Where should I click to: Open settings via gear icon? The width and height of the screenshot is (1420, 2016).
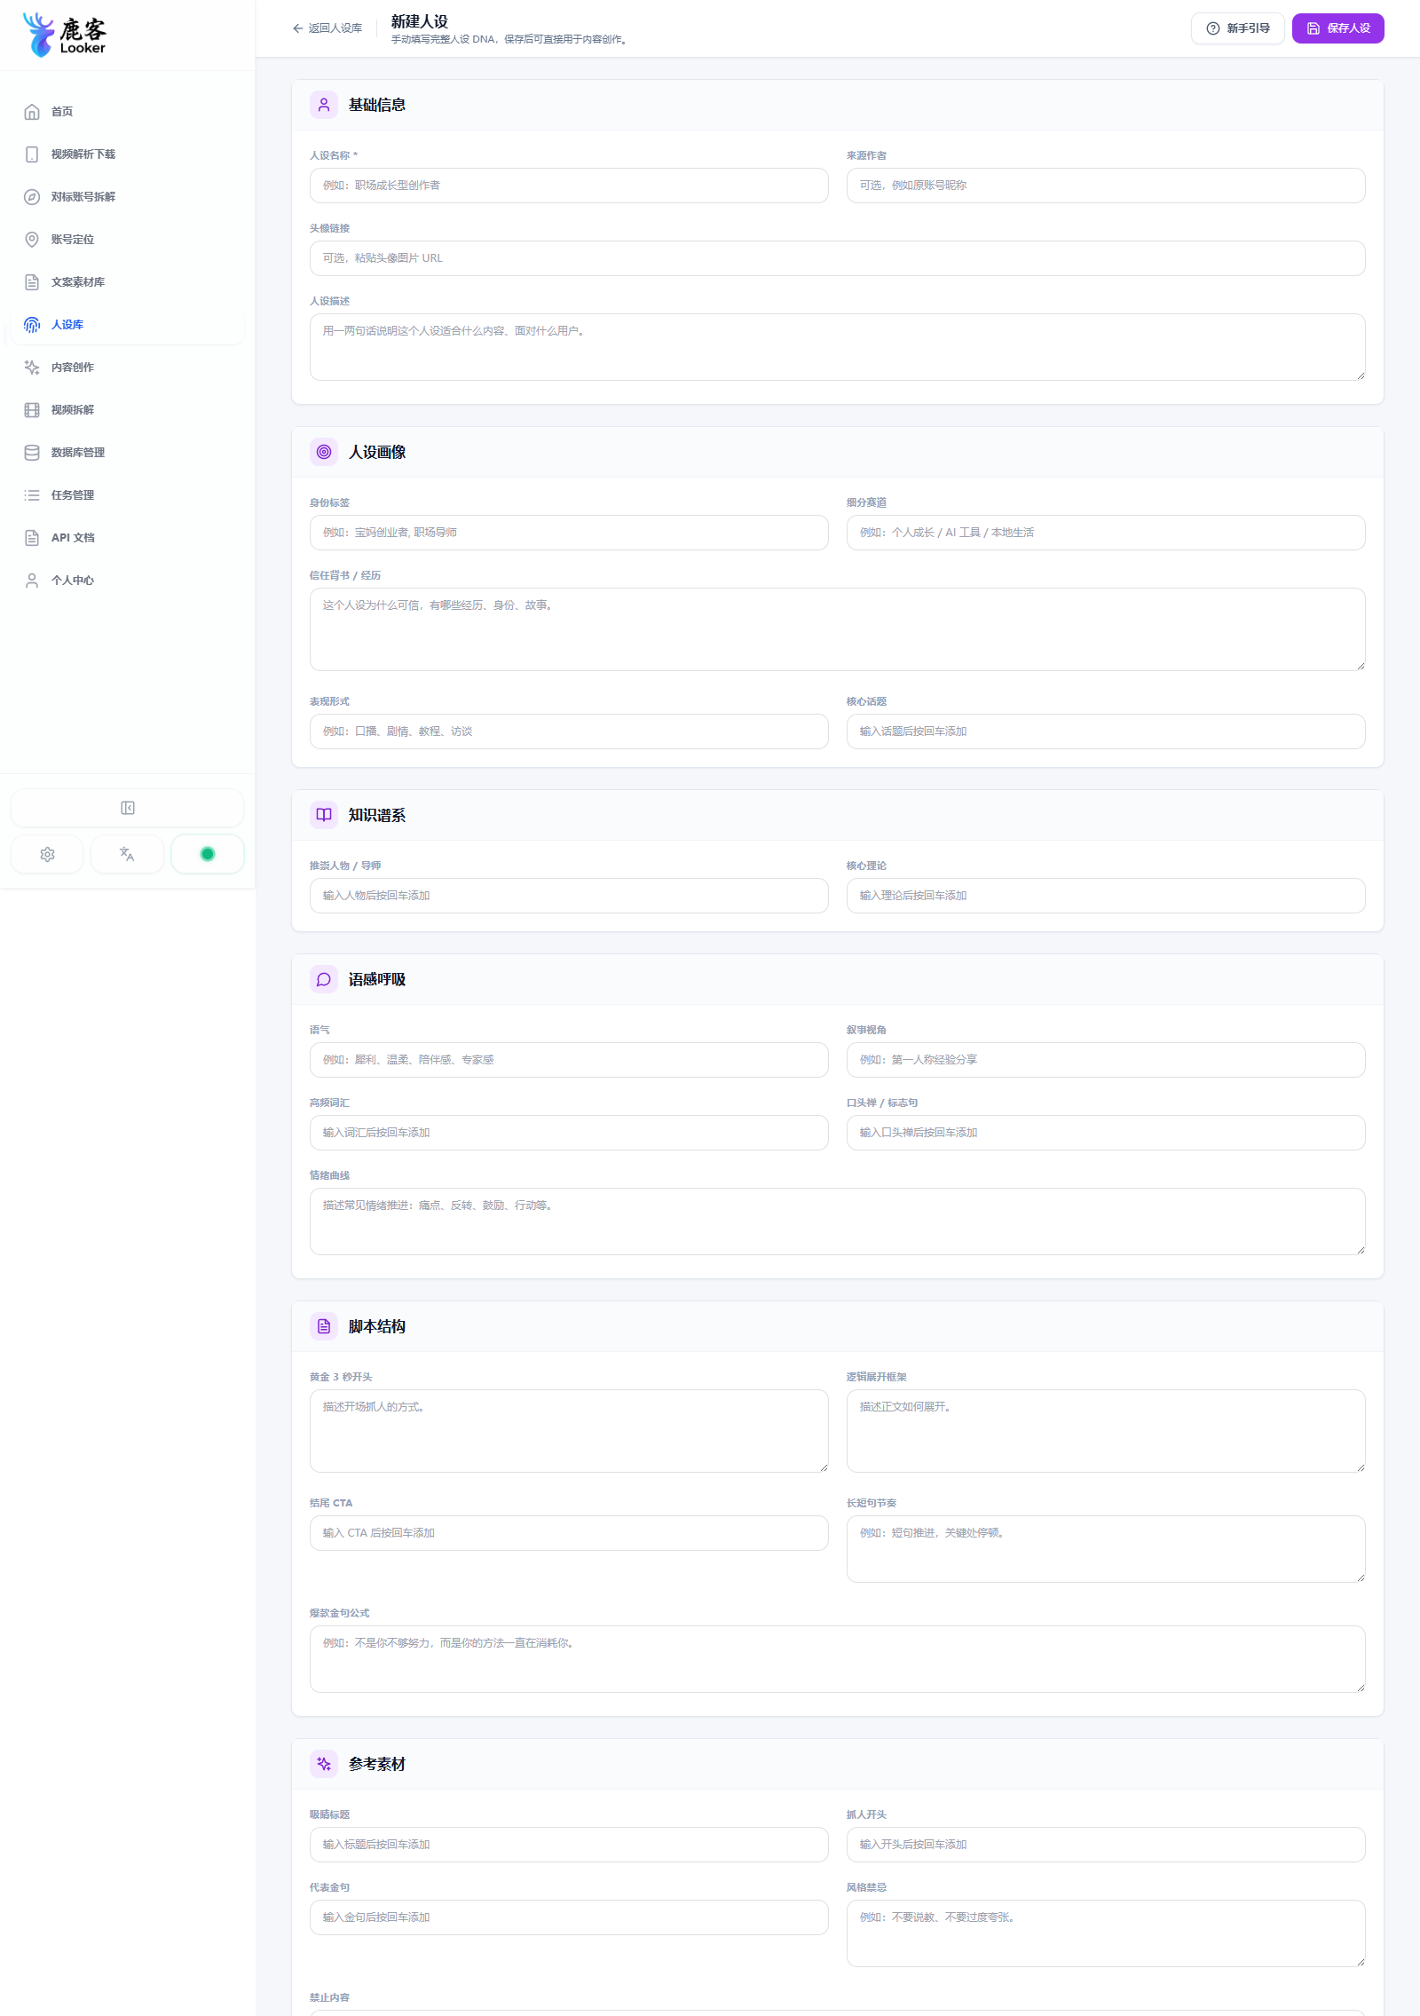point(47,854)
